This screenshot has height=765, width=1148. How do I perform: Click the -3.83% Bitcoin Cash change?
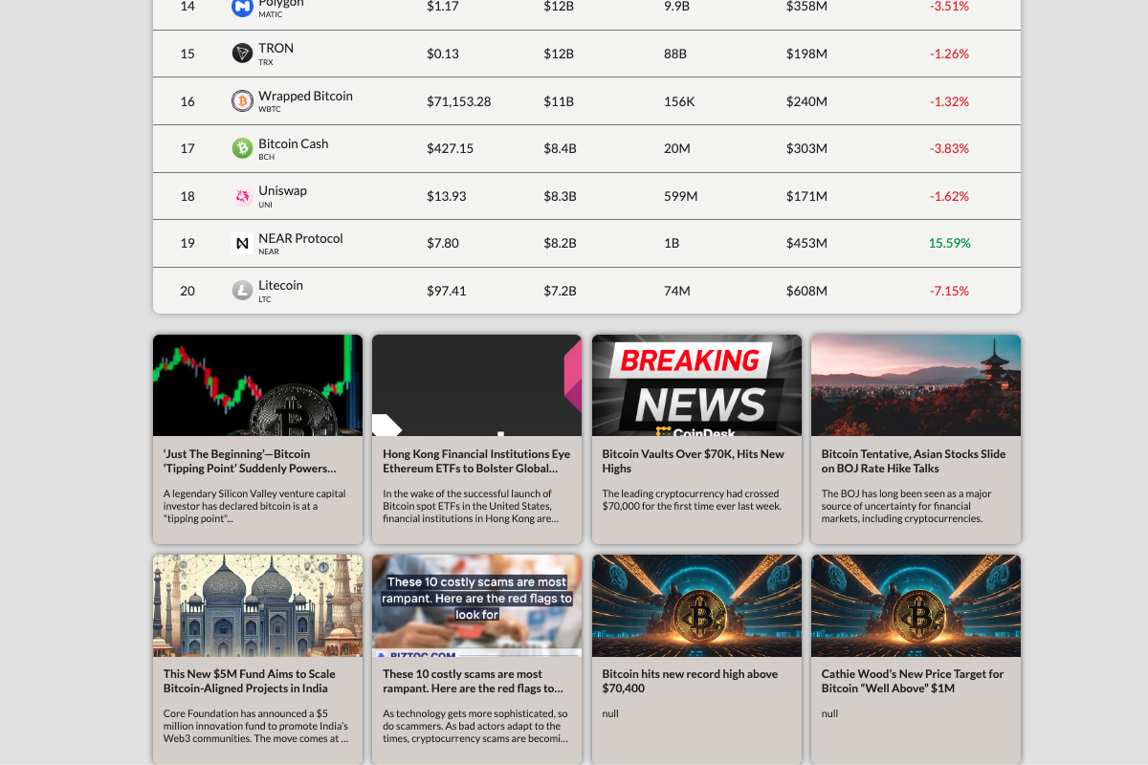click(x=949, y=148)
